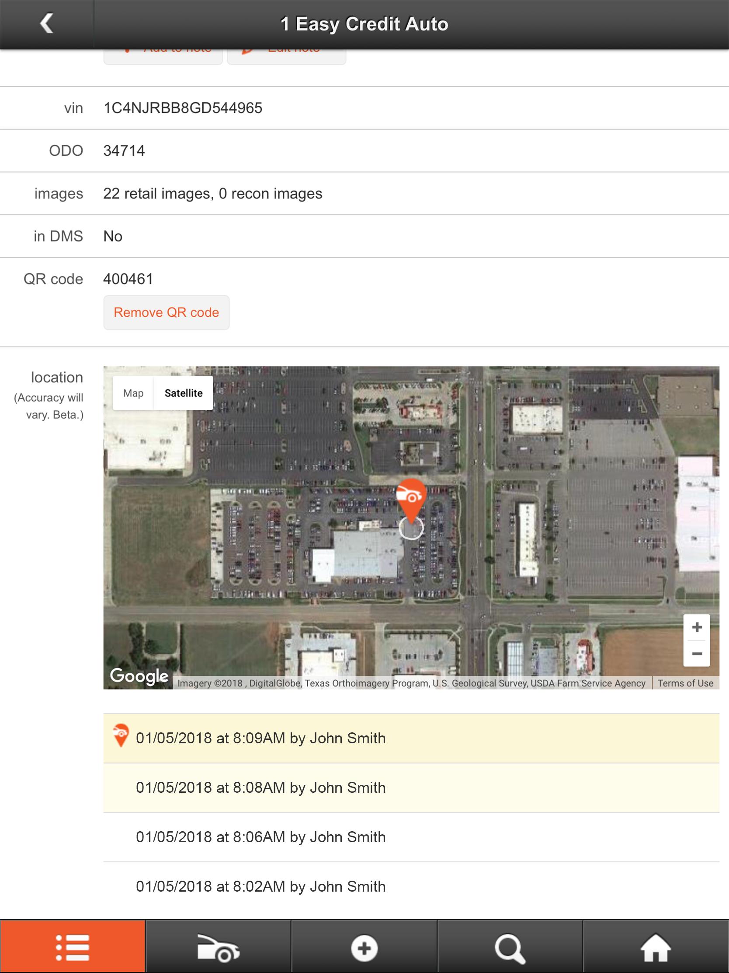This screenshot has height=973, width=729.
Task: Switch to Map view
Action: [x=133, y=393]
